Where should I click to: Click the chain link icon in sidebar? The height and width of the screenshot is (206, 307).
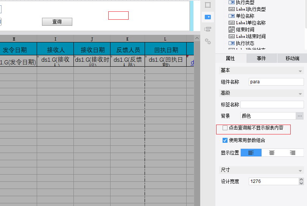click(x=208, y=41)
